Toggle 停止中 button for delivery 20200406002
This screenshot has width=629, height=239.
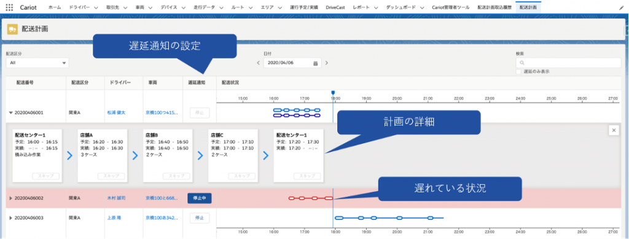[x=200, y=198]
